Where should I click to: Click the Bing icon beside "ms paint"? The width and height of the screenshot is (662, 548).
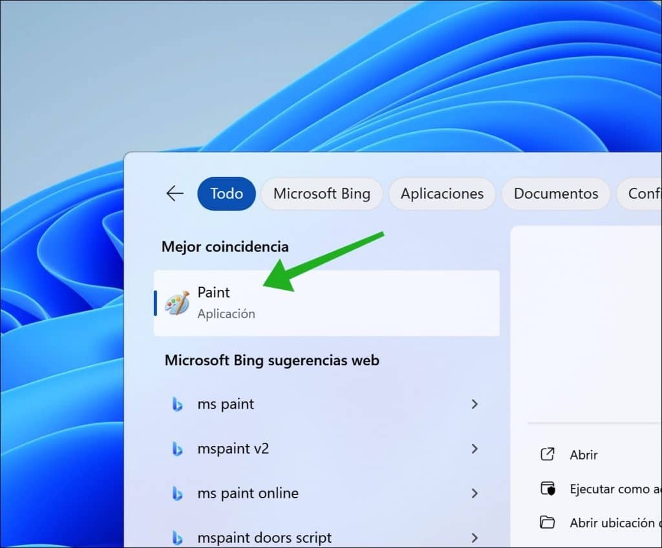(x=179, y=403)
